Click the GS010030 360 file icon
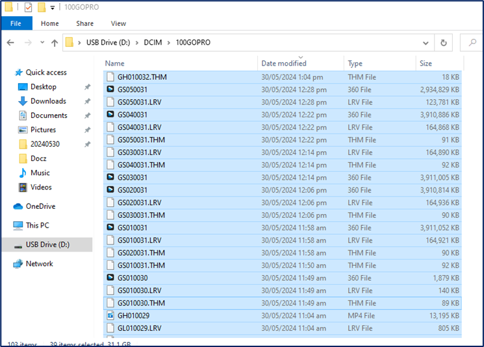Image resolution: width=484 pixels, height=347 pixels. point(110,278)
